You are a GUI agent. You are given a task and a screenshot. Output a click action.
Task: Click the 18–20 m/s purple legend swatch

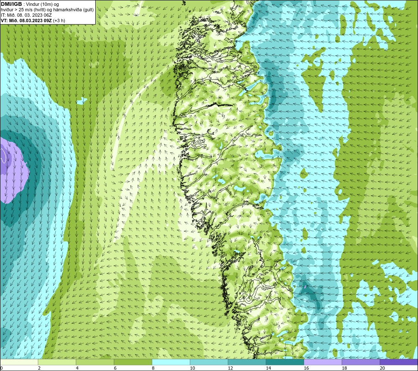click(361, 362)
